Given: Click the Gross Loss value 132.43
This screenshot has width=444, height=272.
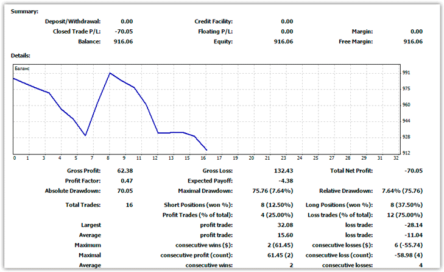Looking at the screenshot, I should click(281, 171).
